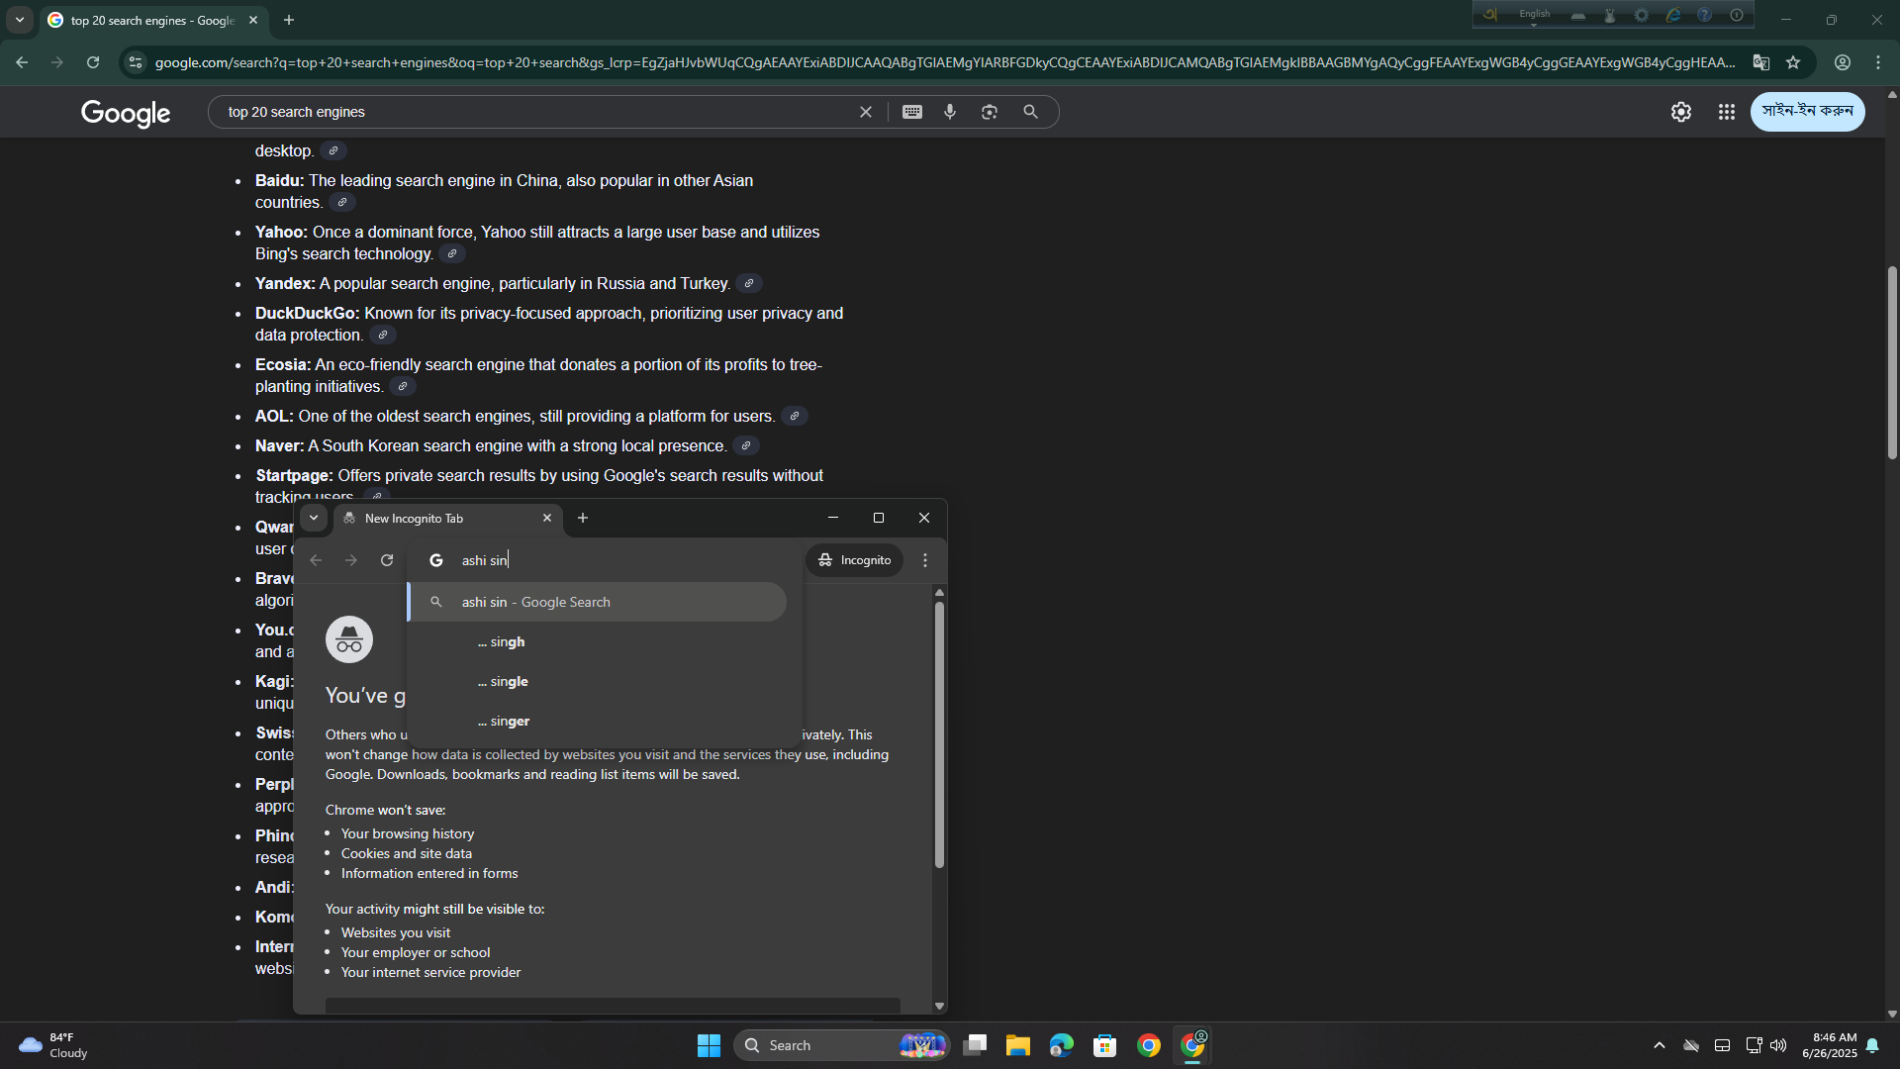Open the Incognito window three-dot menu
Image resolution: width=1900 pixels, height=1069 pixels.
tap(925, 560)
